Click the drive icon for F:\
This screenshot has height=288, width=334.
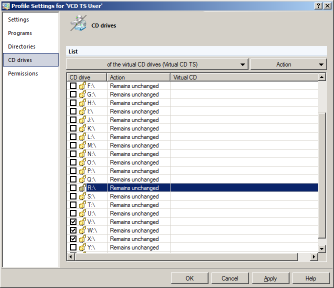pos(82,86)
